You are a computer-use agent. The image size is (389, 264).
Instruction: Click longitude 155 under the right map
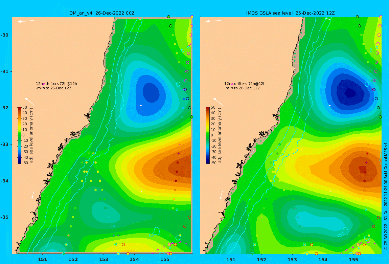click(x=353, y=260)
